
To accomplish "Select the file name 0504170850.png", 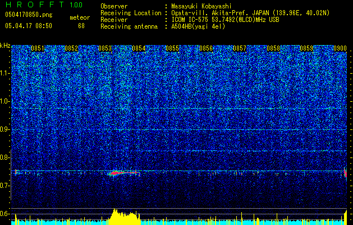I will [x=29, y=15].
